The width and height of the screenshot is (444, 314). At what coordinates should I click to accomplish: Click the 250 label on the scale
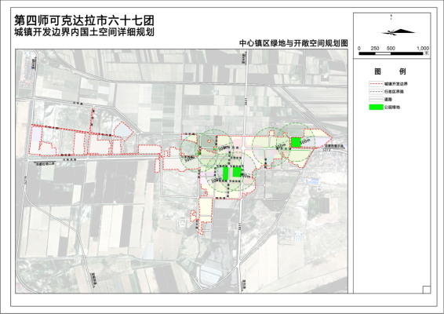375,48
